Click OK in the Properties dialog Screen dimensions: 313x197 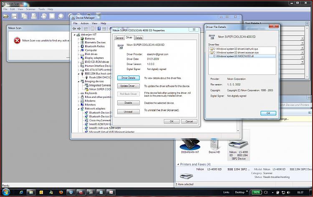pos(172,121)
